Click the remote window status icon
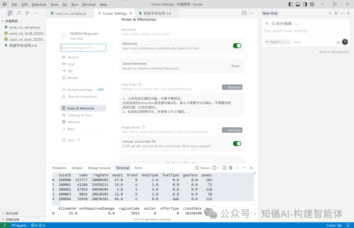Screen dimensions: 354x228 pos(5,225)
